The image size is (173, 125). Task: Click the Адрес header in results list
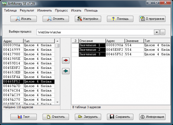[13, 41]
